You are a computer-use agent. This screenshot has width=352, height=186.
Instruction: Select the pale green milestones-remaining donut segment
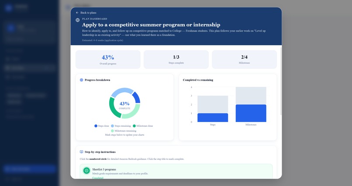tap(132, 112)
